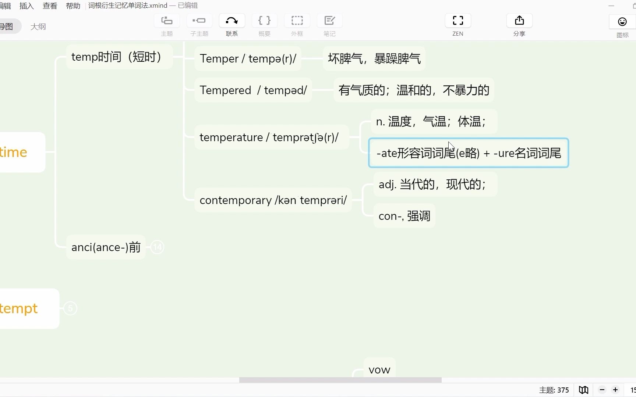Minimize the XMind window
Viewport: 636px width, 397px height.
tap(611, 6)
